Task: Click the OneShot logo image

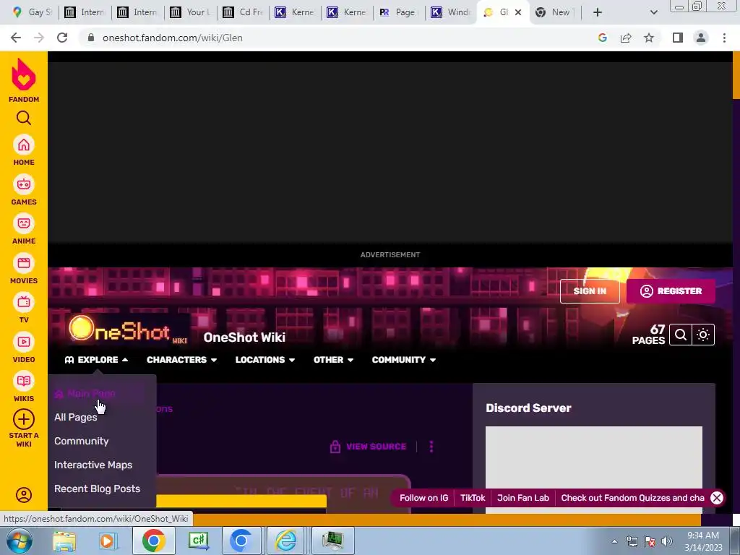Action: (127, 330)
